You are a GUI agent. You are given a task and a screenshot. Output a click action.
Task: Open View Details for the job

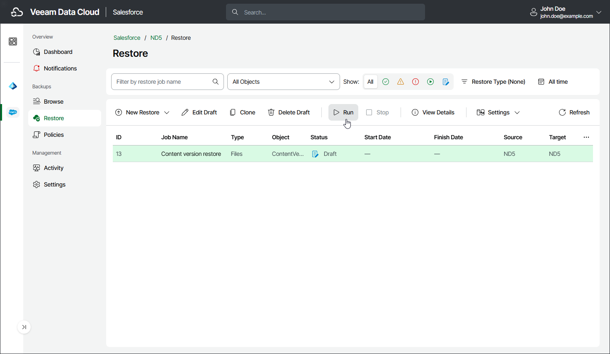click(x=433, y=112)
